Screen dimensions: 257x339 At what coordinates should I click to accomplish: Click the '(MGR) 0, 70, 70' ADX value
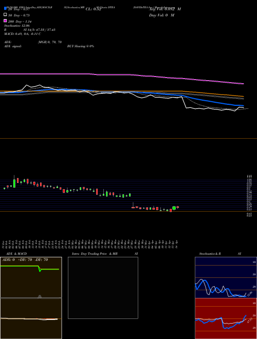tap(50, 42)
